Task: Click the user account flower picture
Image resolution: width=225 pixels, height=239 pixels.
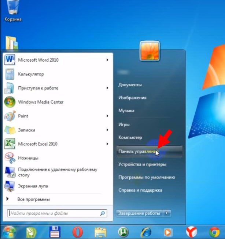Action: pos(150,51)
